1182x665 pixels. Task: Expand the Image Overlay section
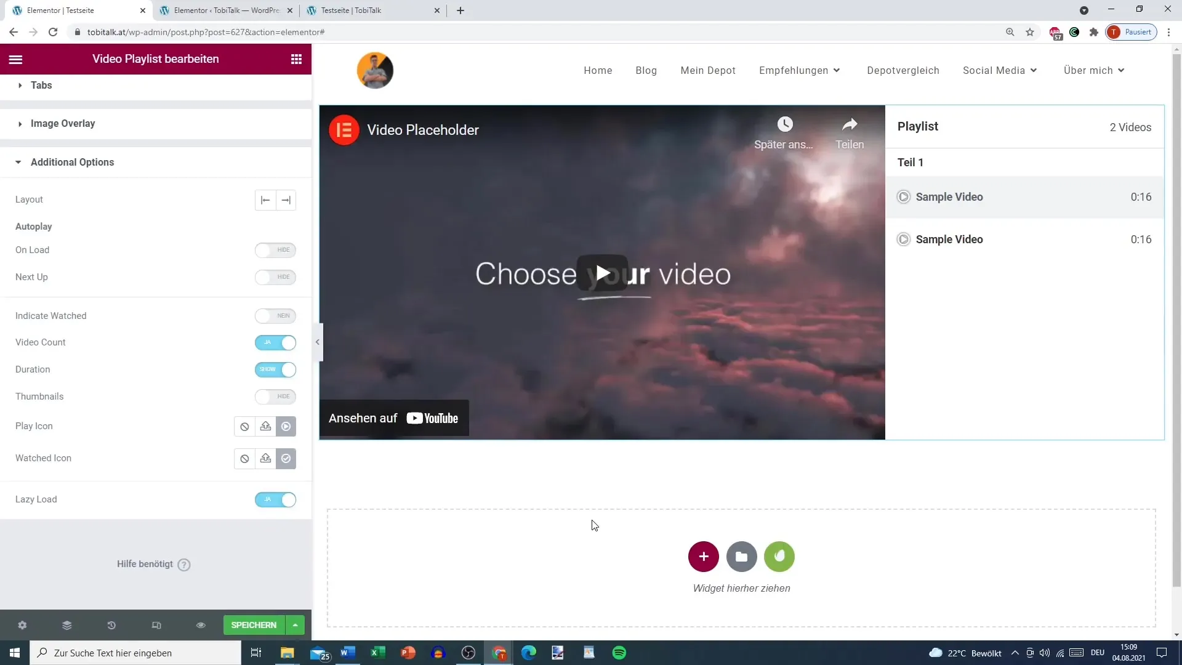click(156, 124)
